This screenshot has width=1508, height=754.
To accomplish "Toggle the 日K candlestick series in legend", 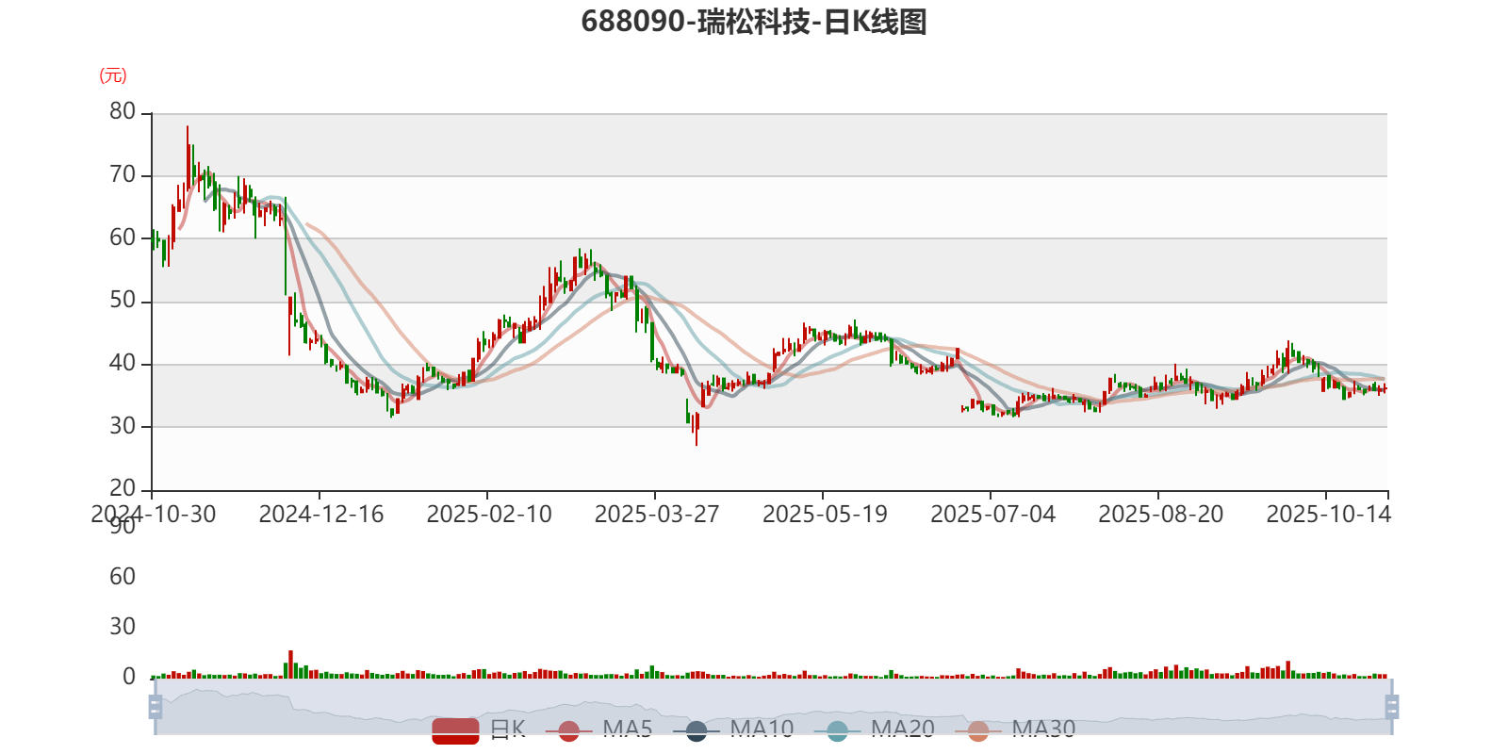I will point(479,729).
